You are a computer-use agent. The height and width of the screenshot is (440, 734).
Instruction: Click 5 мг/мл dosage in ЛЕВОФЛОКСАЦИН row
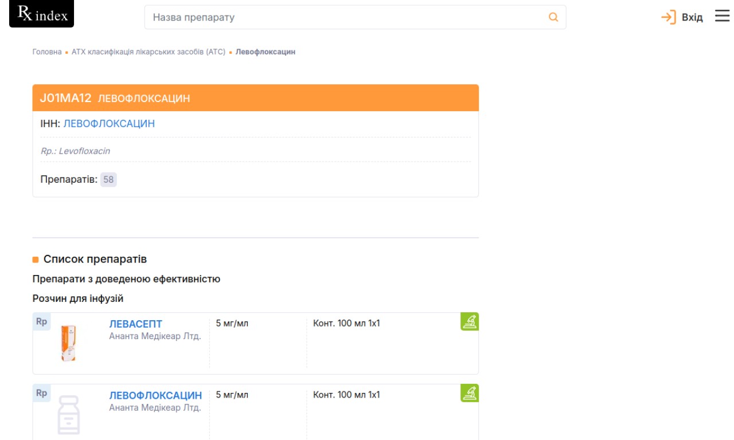coord(232,395)
